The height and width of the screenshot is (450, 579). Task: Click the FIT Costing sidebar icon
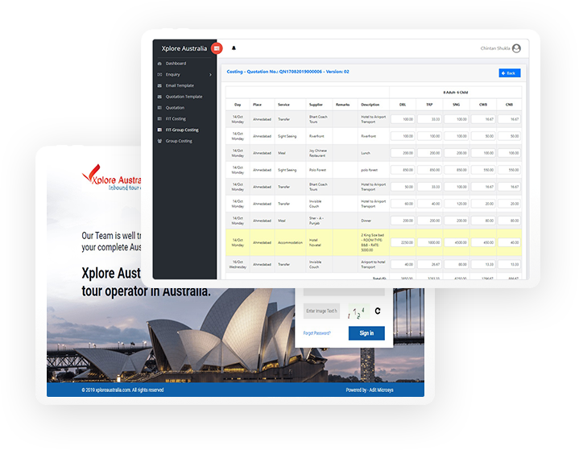pyautogui.click(x=159, y=119)
